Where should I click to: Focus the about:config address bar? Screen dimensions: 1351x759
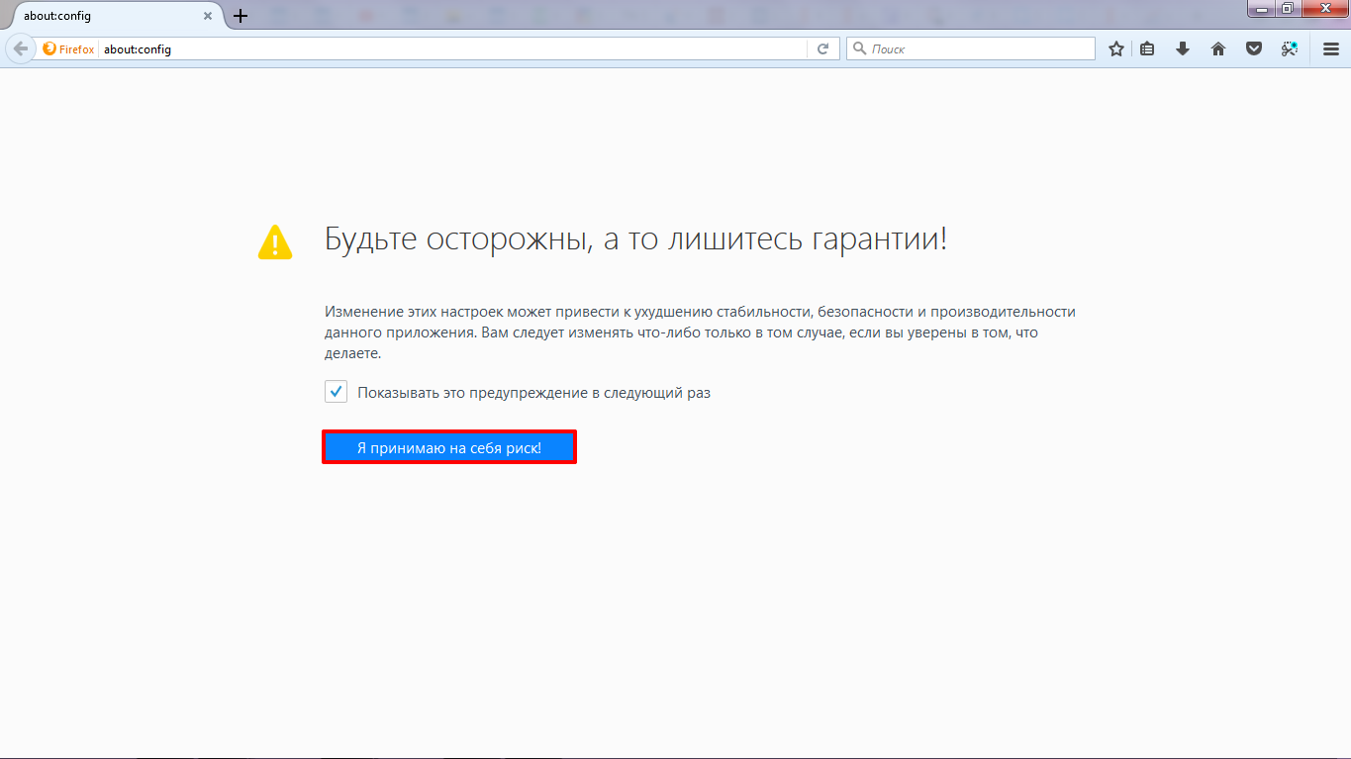pos(445,48)
